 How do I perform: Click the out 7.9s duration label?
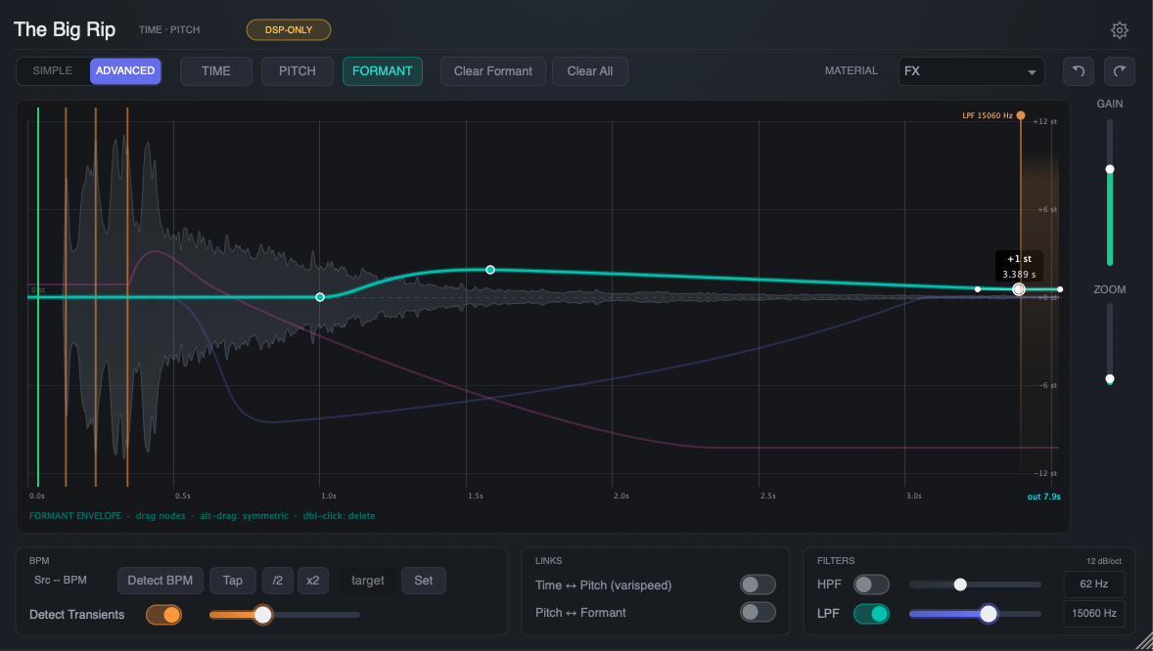click(1043, 497)
